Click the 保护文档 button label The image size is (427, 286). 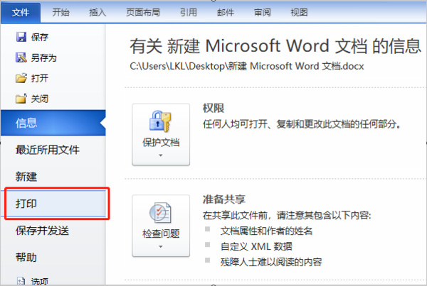click(161, 142)
